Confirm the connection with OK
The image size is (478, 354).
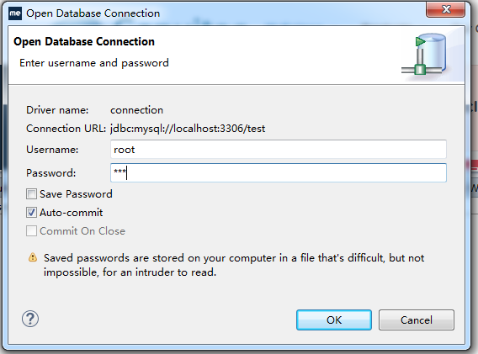(x=334, y=320)
